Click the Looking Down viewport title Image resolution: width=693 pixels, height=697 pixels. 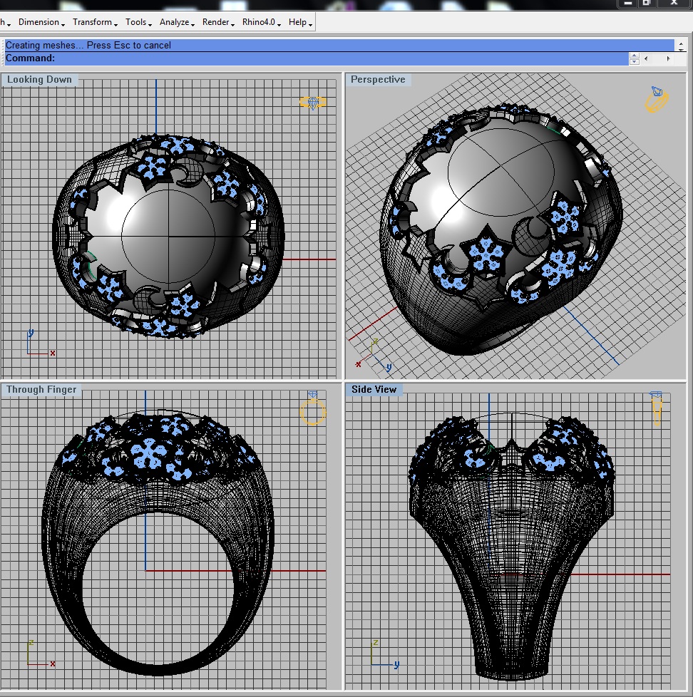[39, 80]
